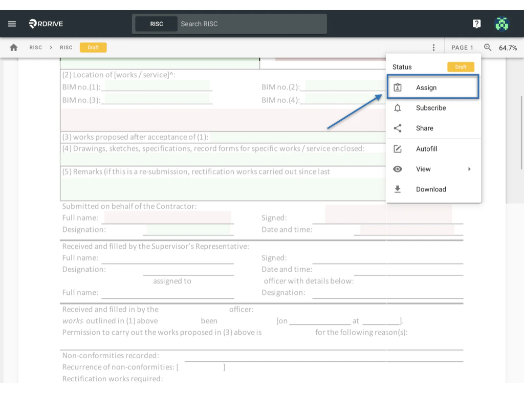Open the navigation hamburger menu
Screen dimensions: 524x393
tap(12, 24)
